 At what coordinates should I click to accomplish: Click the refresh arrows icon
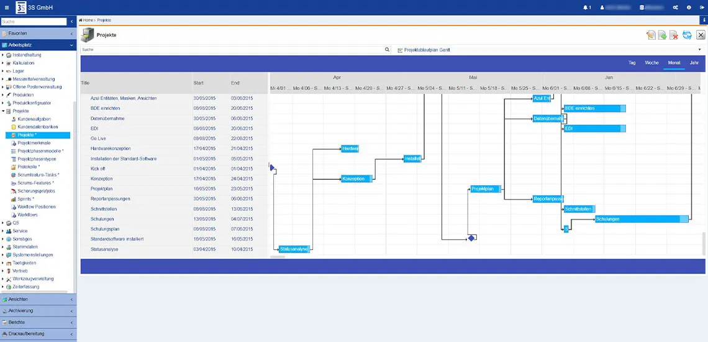tap(687, 35)
